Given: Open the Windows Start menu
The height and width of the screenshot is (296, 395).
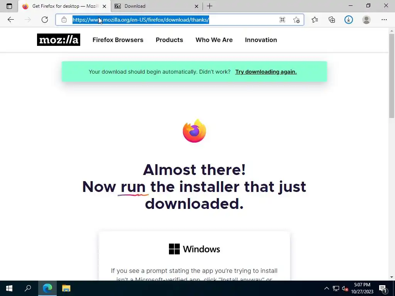Looking at the screenshot, I should point(9,288).
